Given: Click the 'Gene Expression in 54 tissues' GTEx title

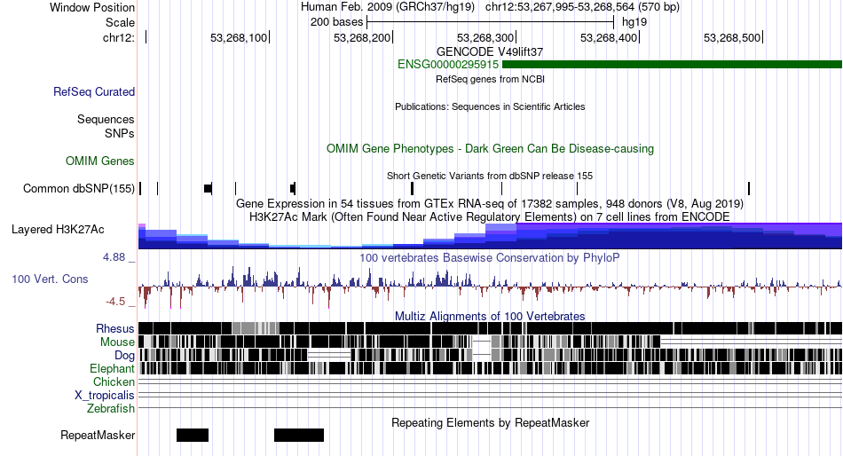Looking at the screenshot, I should 490,204.
